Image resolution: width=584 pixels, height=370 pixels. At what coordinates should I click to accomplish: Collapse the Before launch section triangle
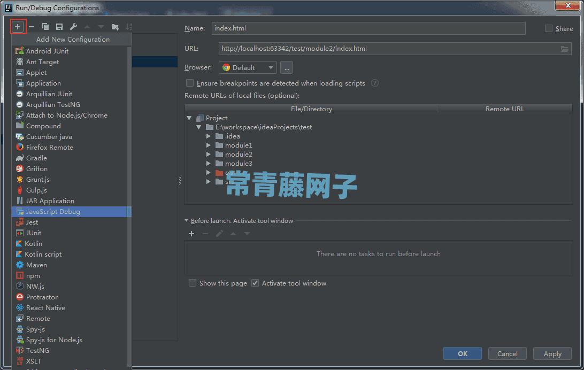coord(187,221)
